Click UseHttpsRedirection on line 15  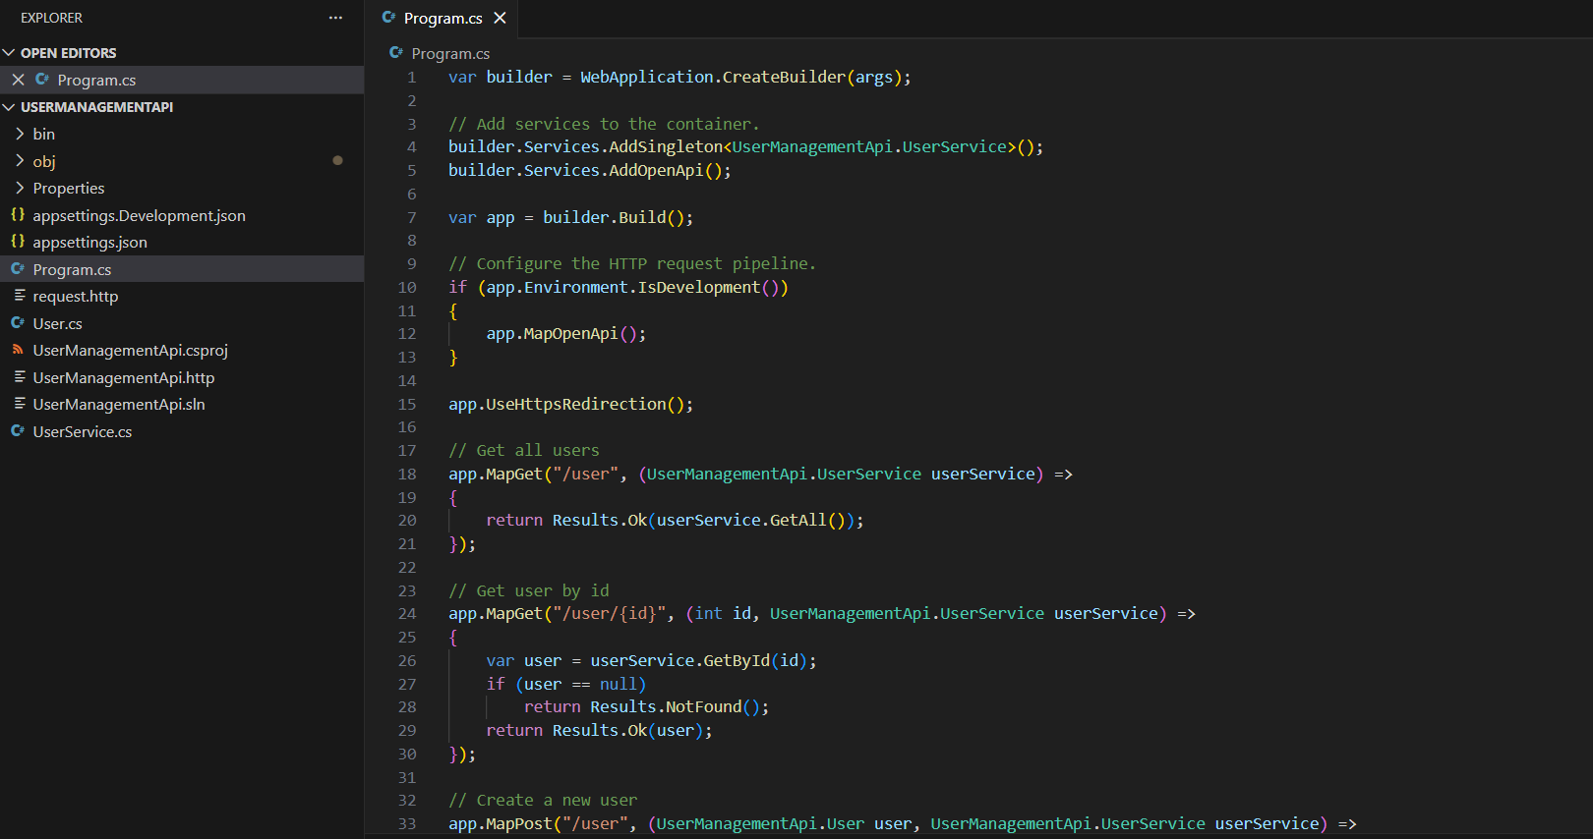coord(575,404)
